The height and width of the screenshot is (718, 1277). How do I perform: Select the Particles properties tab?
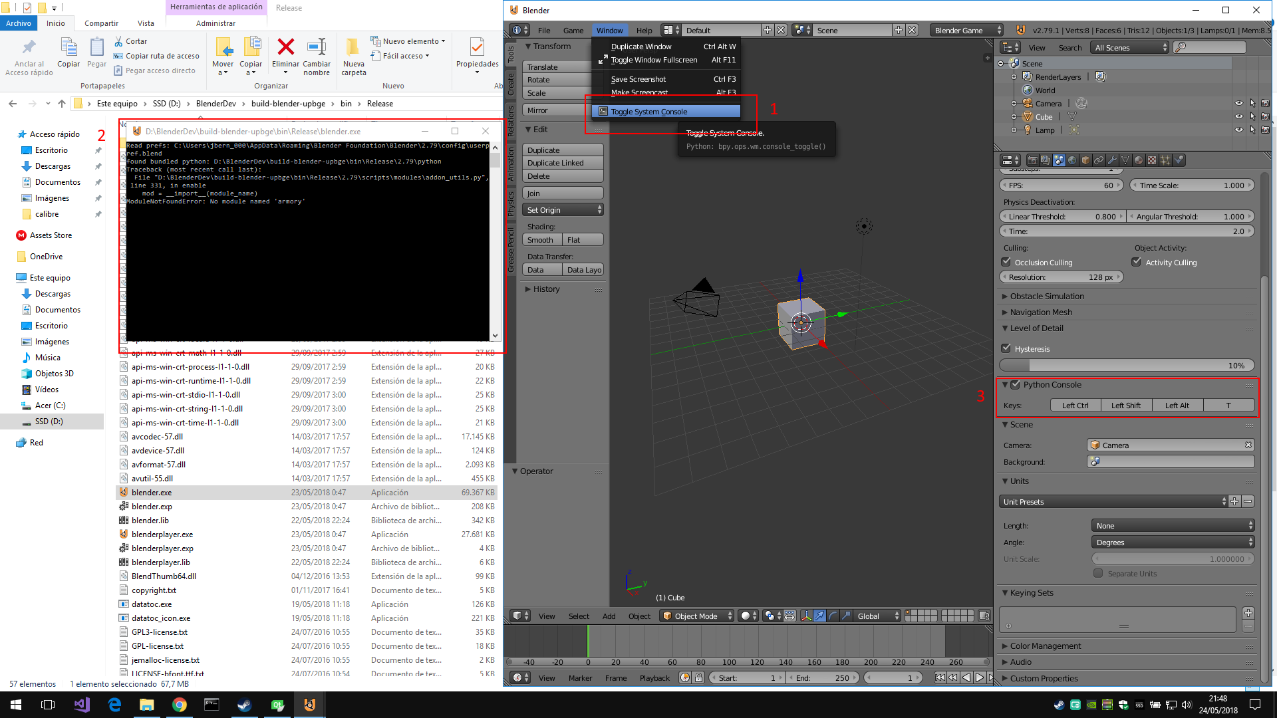point(1165,160)
